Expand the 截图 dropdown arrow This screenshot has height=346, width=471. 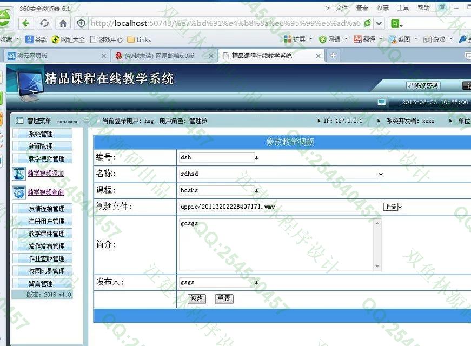tap(416, 39)
